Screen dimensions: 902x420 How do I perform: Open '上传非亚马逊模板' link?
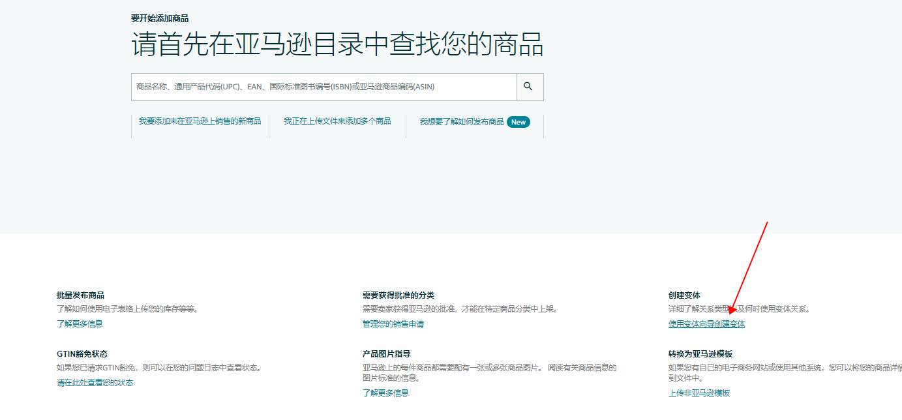(699, 393)
